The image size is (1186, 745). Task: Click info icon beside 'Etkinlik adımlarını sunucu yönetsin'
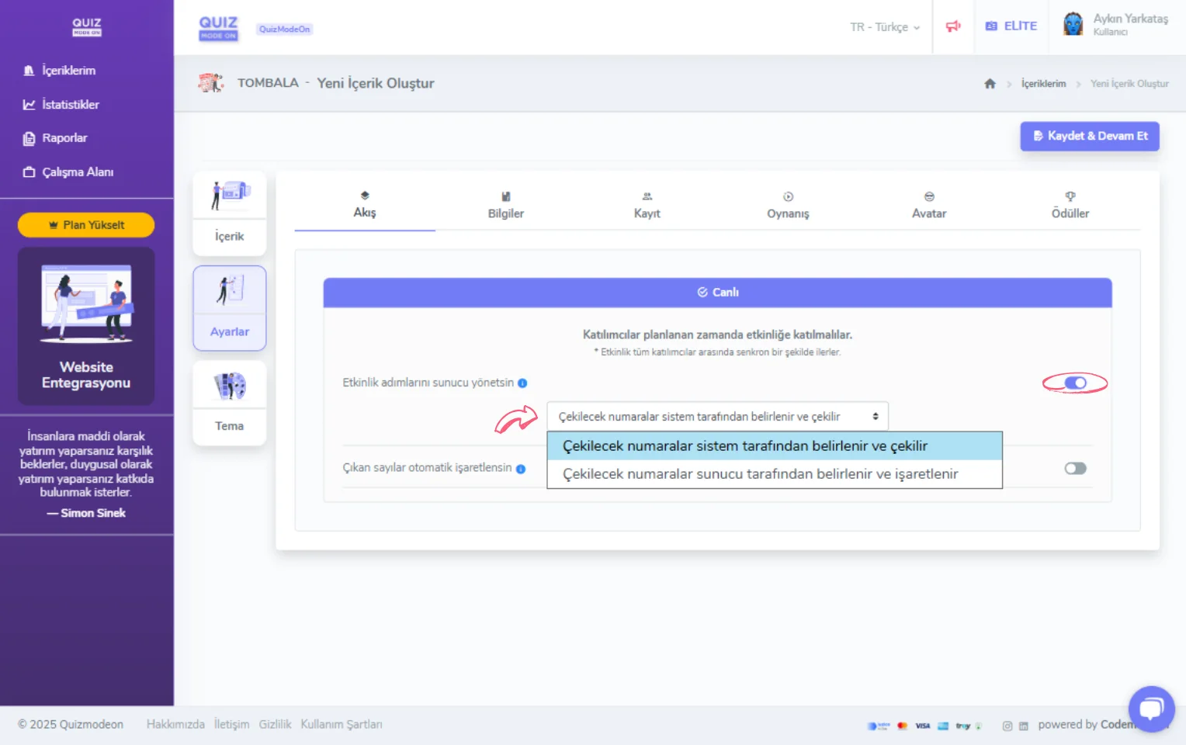point(522,383)
